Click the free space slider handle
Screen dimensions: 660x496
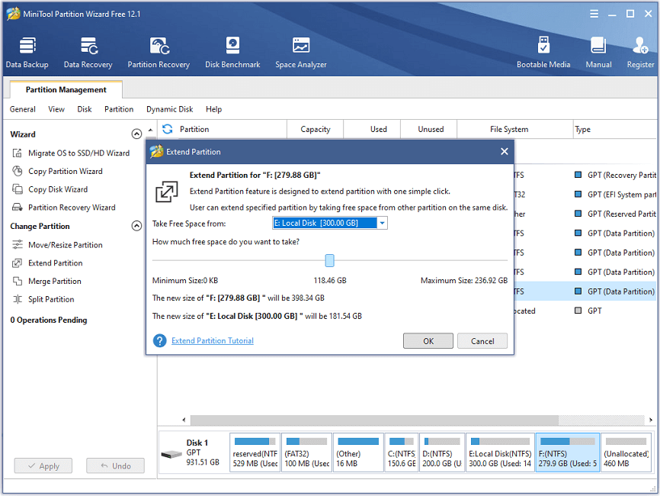(329, 260)
